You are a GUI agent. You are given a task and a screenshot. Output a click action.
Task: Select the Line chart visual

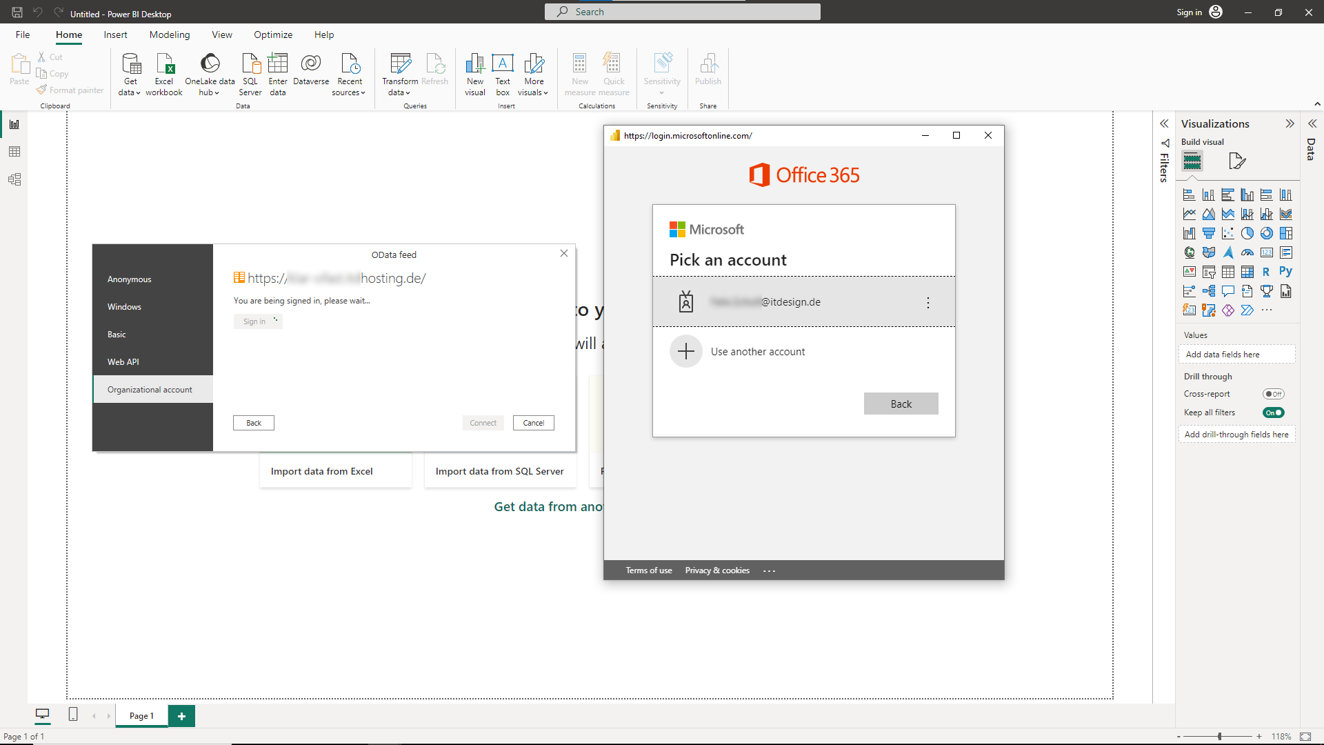[1190, 215]
